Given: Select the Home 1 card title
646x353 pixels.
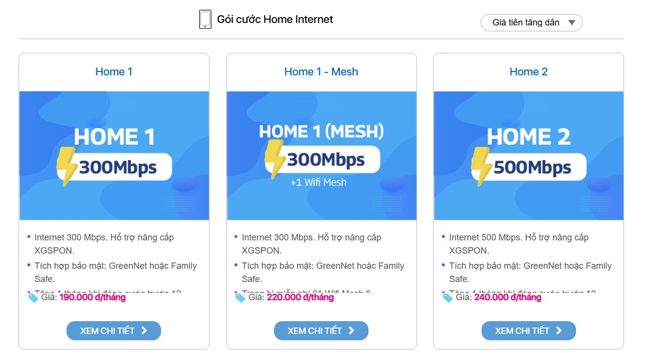Looking at the screenshot, I should pos(114,71).
